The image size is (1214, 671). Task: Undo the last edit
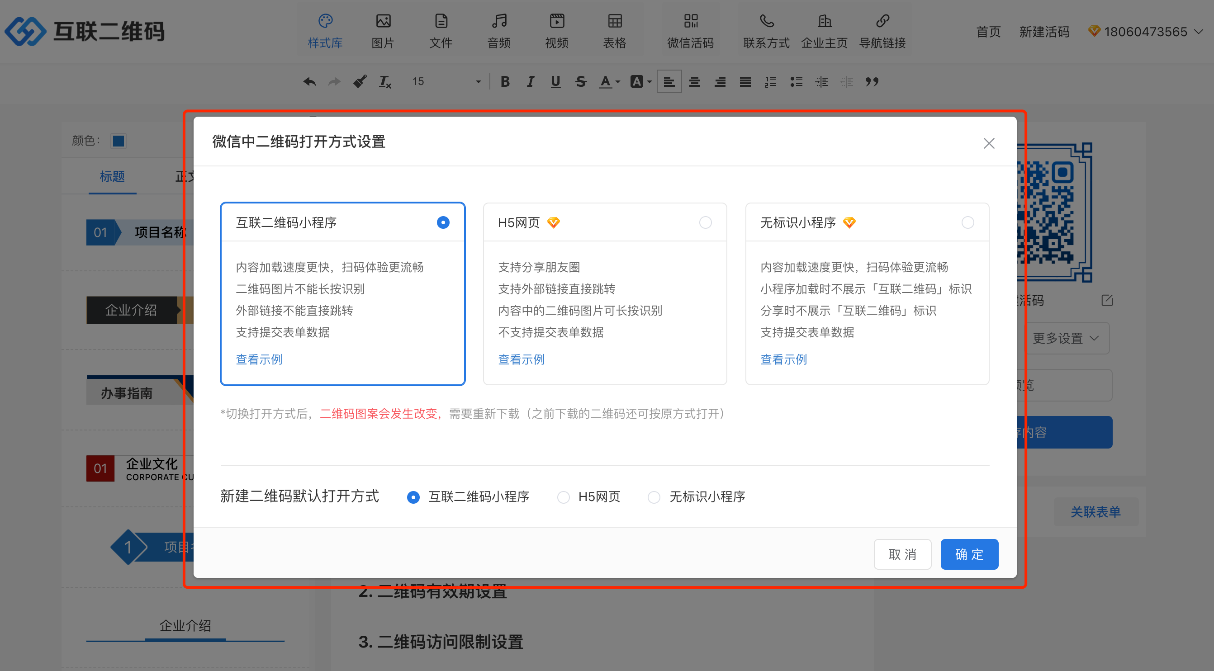pos(309,81)
